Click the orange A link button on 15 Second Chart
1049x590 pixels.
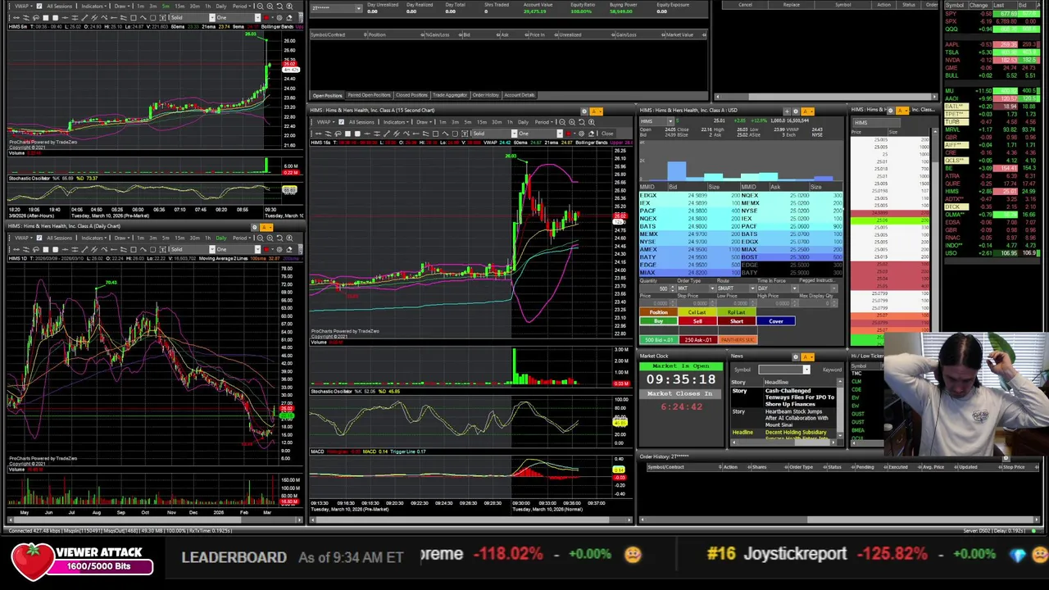(596, 111)
